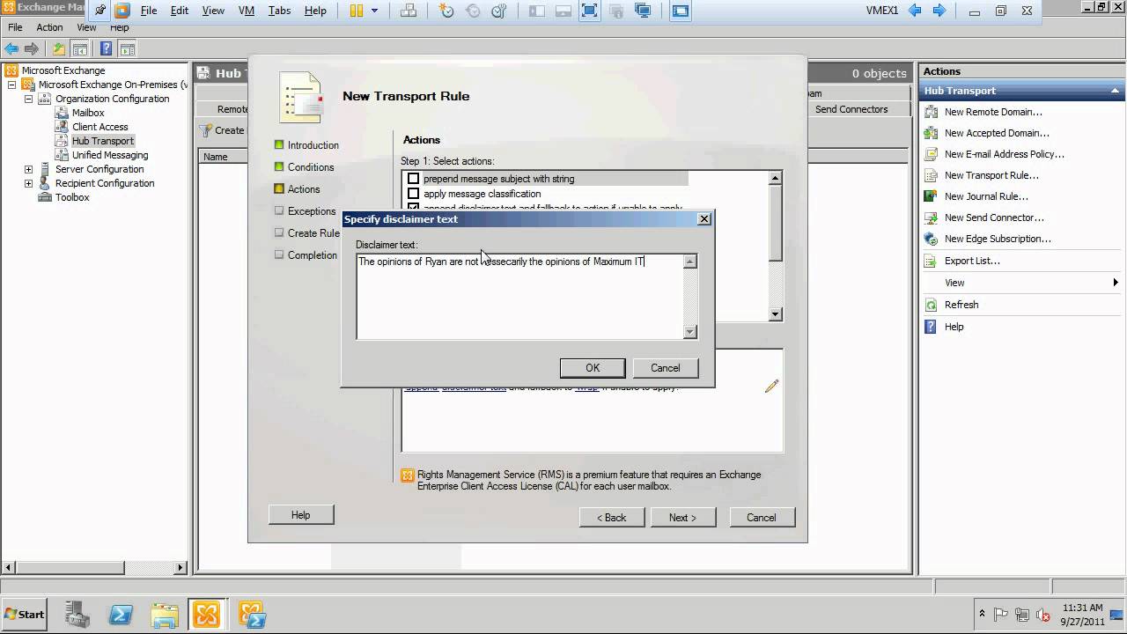Expand the View submenu arrow in Actions
1127x634 pixels.
(x=1115, y=283)
